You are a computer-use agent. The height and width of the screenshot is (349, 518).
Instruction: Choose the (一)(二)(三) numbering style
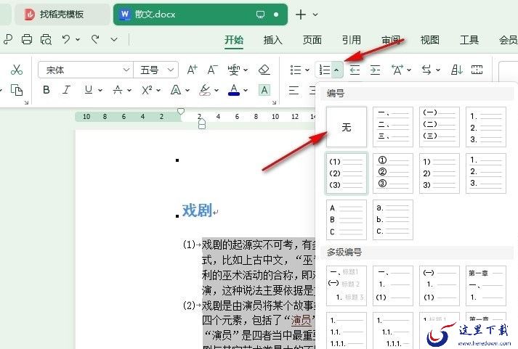pos(440,127)
